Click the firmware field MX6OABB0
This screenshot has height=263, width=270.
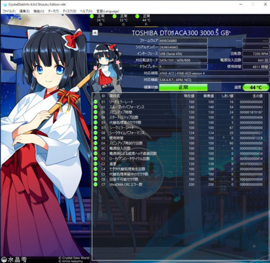[x=183, y=41]
